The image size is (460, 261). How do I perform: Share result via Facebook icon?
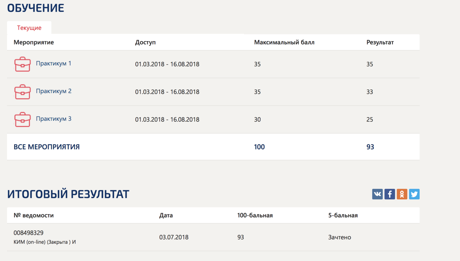tap(389, 194)
